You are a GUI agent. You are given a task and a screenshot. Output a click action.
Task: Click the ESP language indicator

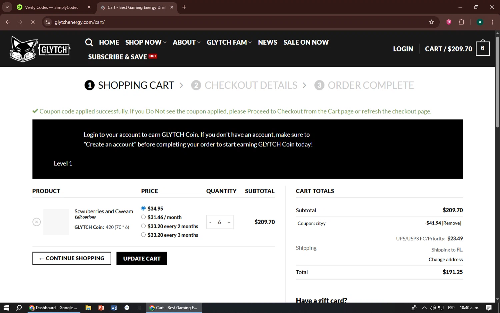[451, 308]
